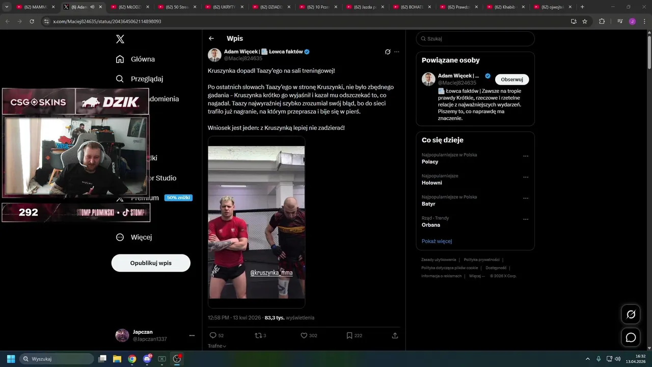
Task: Open the floating Grok button
Action: (x=631, y=314)
